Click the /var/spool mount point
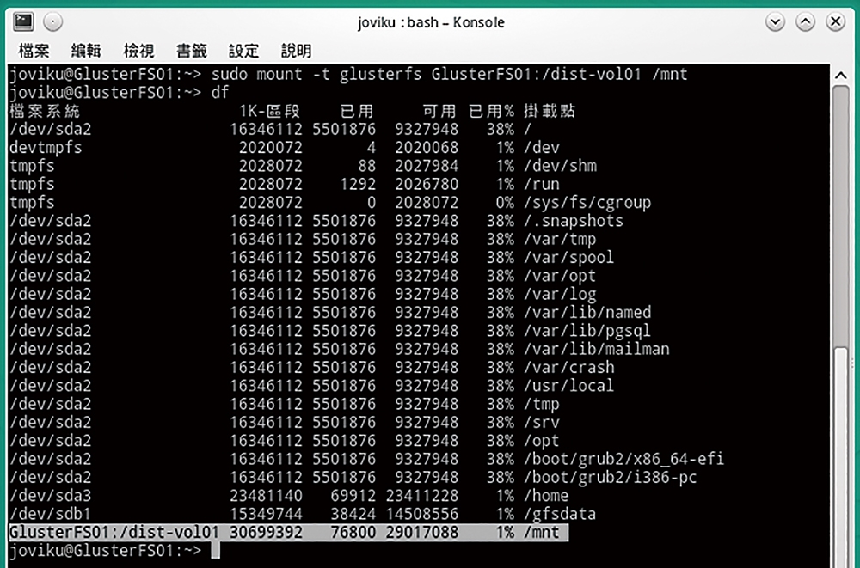 pos(568,257)
